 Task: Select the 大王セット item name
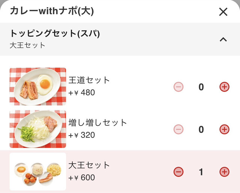pyautogui.click(x=89, y=165)
